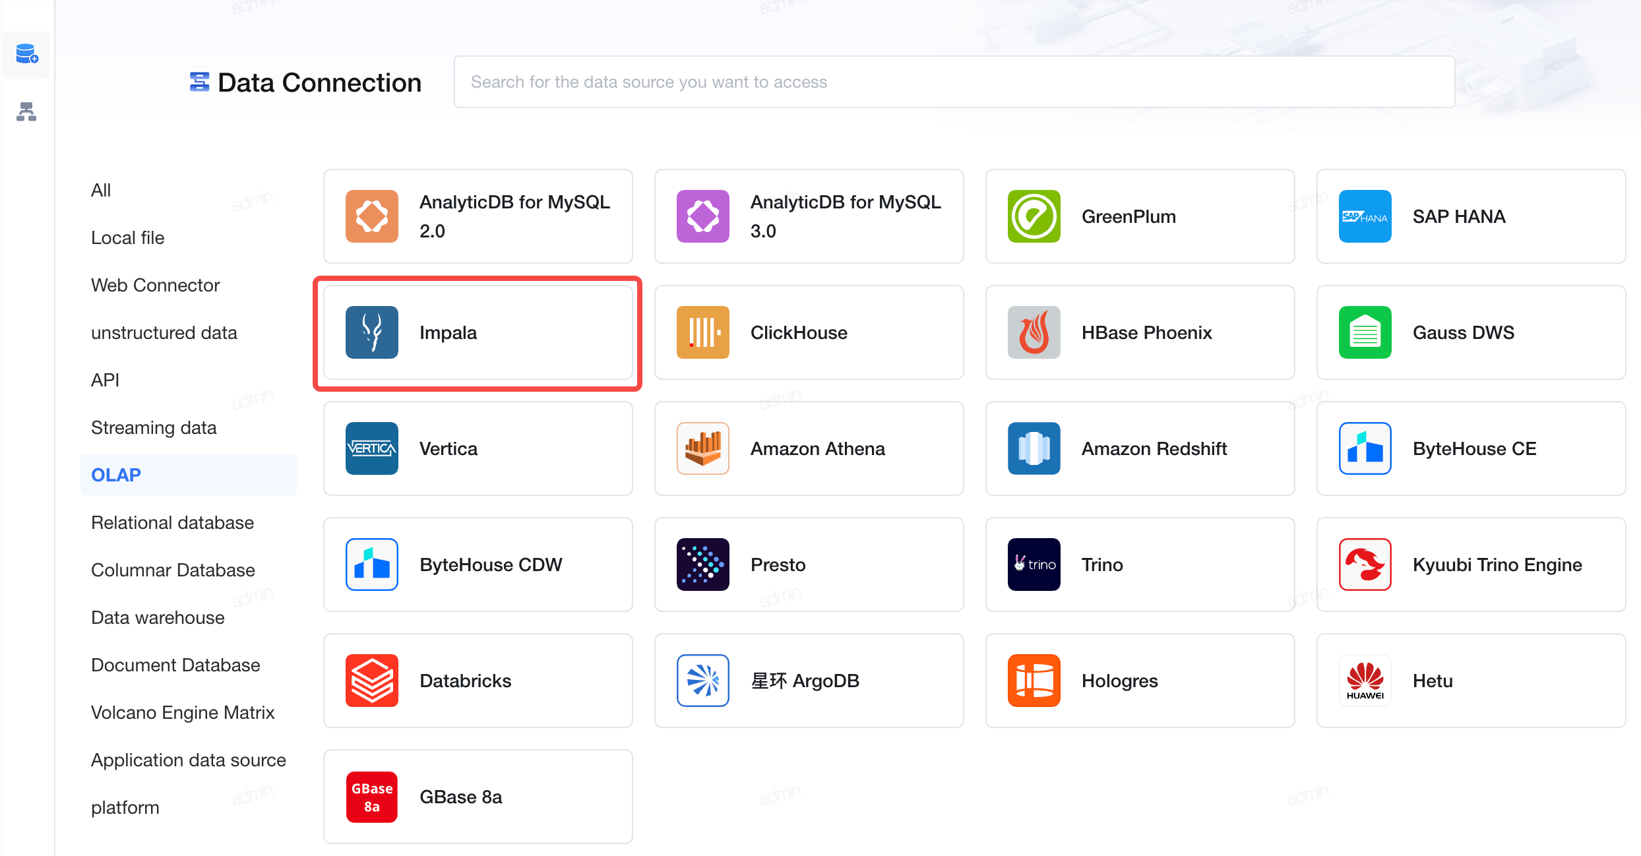Choose the ClickHouse data source icon
Screen dimensions: 1641x856
pos(703,332)
